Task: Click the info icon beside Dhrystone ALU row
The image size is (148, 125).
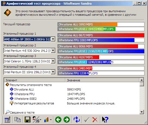Action: click(x=12, y=89)
